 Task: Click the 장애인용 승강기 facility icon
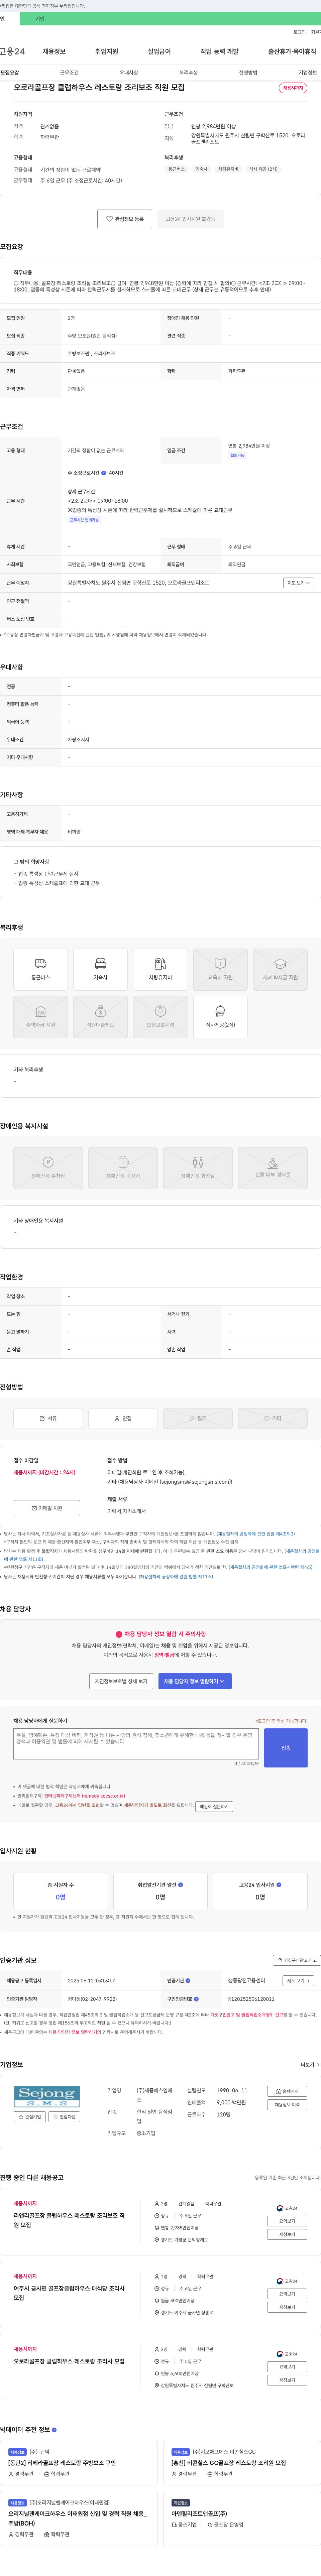123,1168
